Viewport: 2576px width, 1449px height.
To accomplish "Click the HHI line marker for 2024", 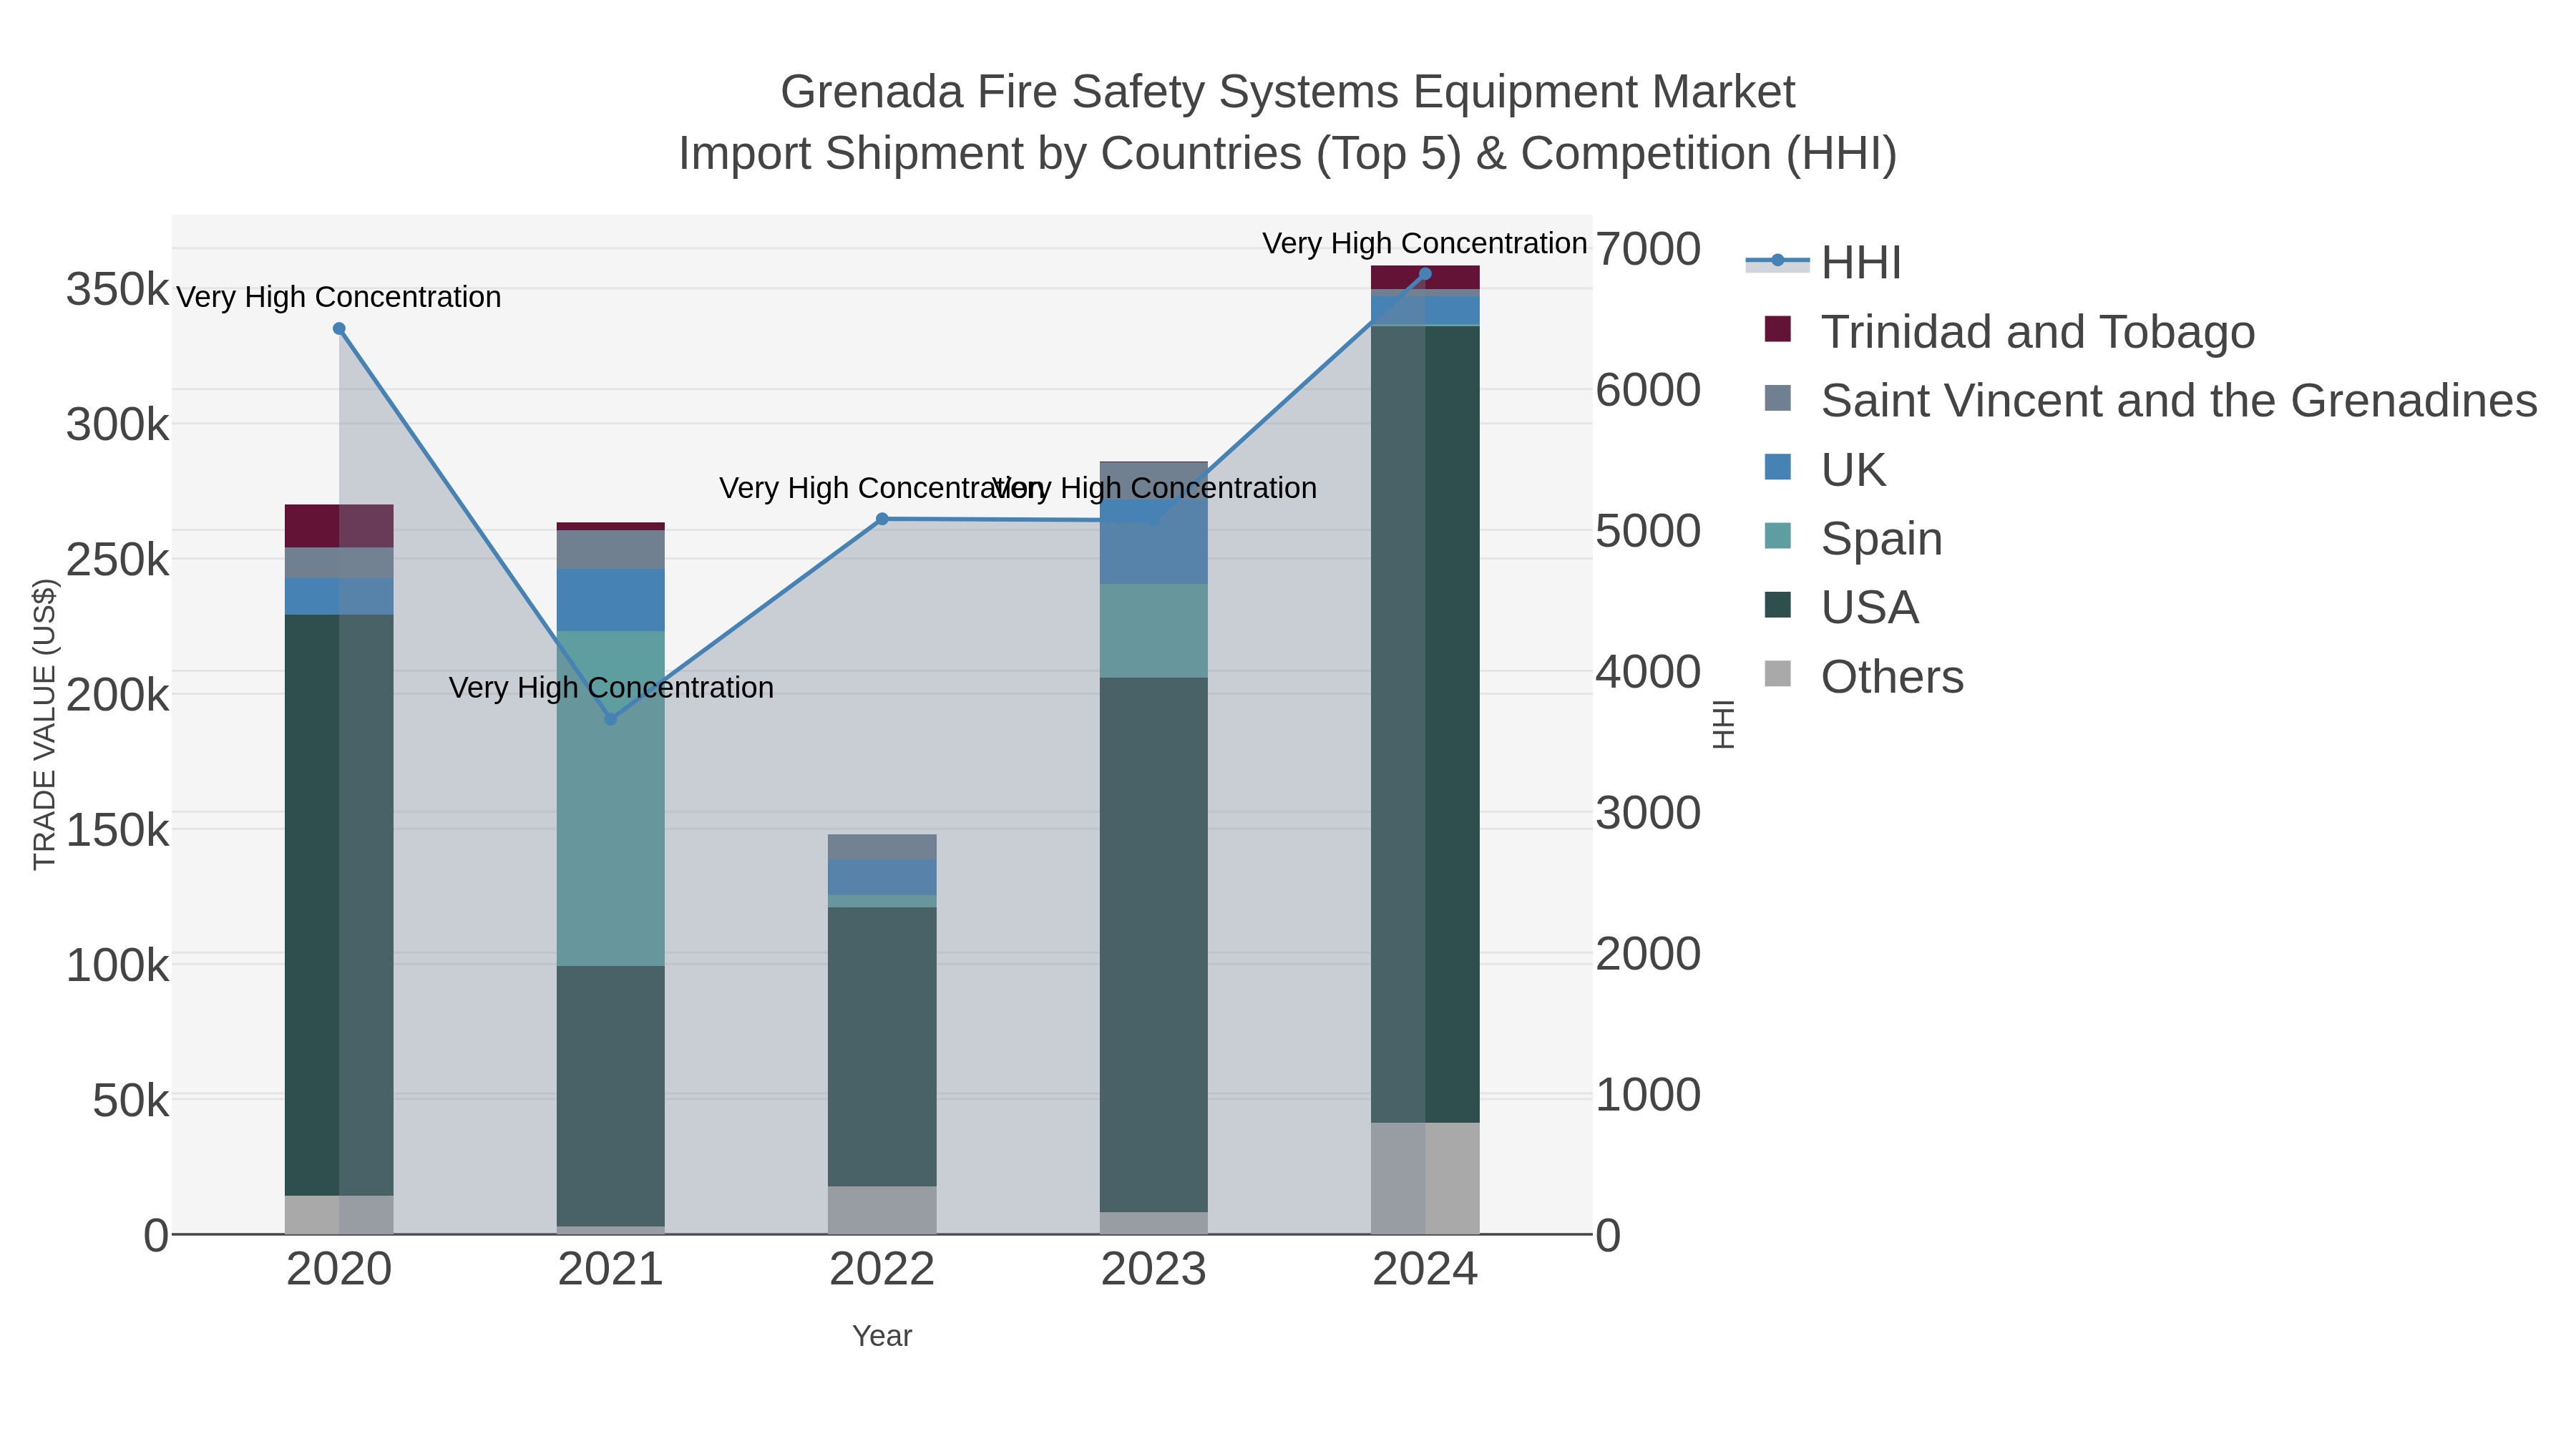I will (x=1425, y=274).
